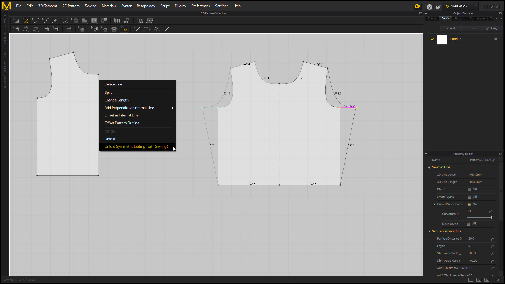Click the pencil icon beside Pattern2D name
Image resolution: width=505 pixels, height=284 pixels.
[x=494, y=160]
